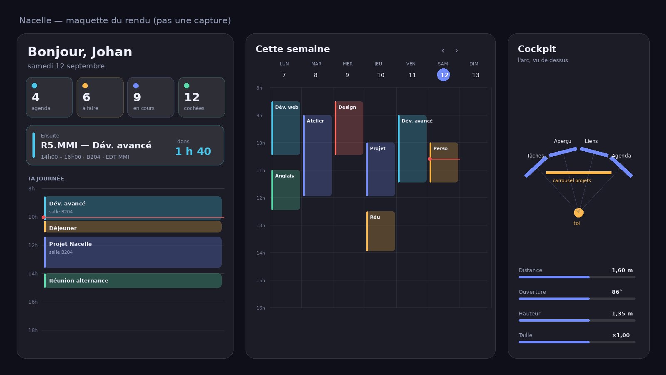
Task: Open the à faire card showing 6
Action: tap(100, 97)
